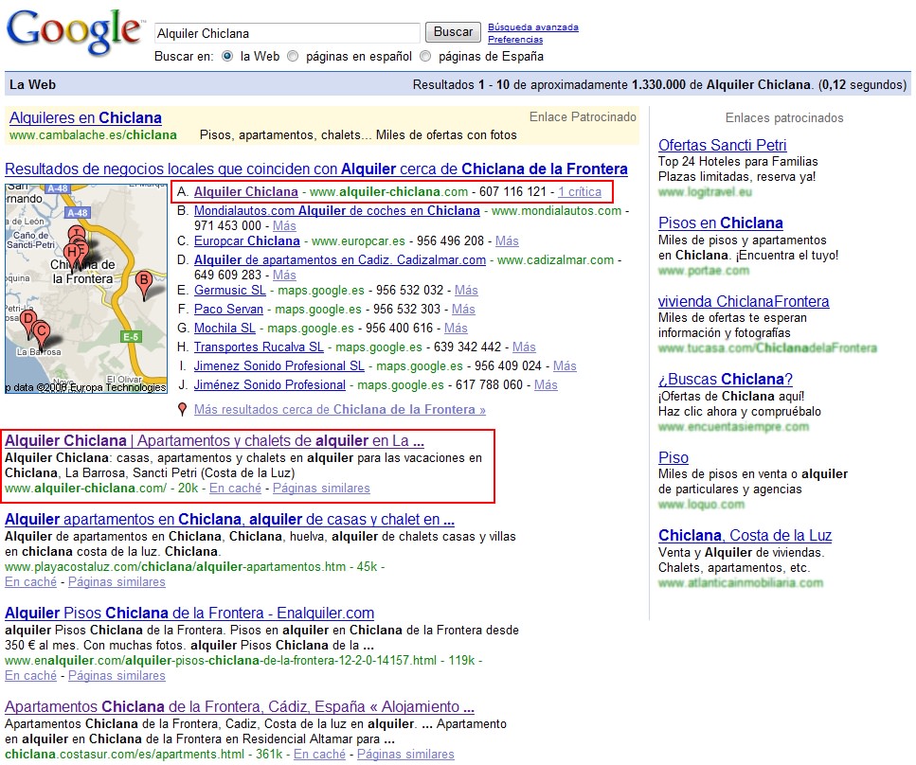Click the Buscar button

[x=453, y=31]
